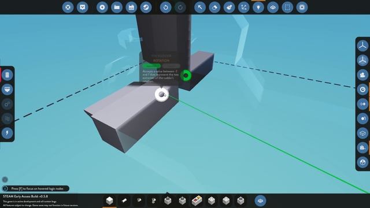Open the dropdown chevron menu in the top toolbar

[82, 8]
